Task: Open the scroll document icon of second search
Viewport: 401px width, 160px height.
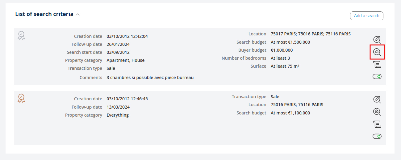Action: (377, 124)
